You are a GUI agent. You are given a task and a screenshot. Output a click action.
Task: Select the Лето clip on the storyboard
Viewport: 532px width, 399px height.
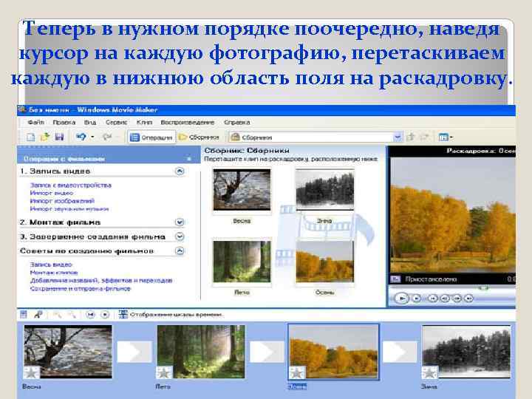(x=200, y=352)
